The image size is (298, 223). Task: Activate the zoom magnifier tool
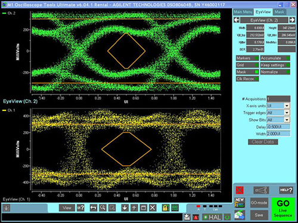103,208
